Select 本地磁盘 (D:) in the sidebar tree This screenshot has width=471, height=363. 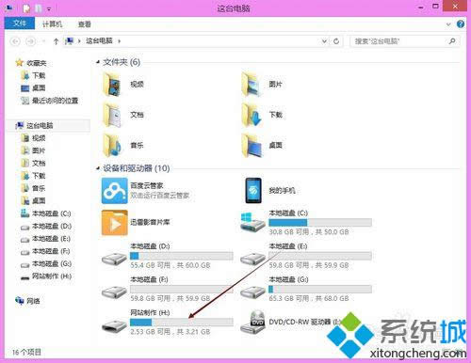(46, 226)
